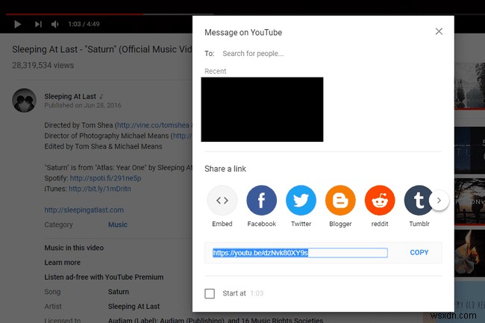The height and width of the screenshot is (323, 485).
Task: Show more sharing options arrow
Action: 439,201
